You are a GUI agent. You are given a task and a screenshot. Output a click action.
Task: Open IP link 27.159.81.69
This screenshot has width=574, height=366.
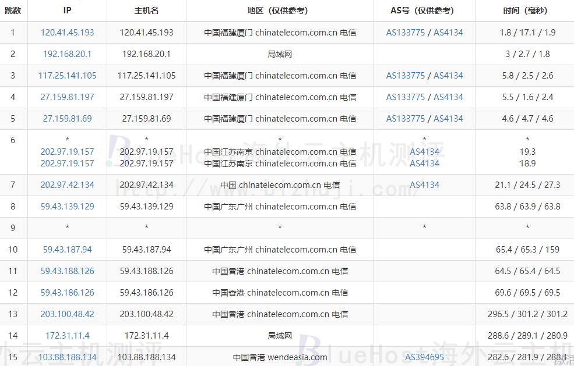click(68, 119)
